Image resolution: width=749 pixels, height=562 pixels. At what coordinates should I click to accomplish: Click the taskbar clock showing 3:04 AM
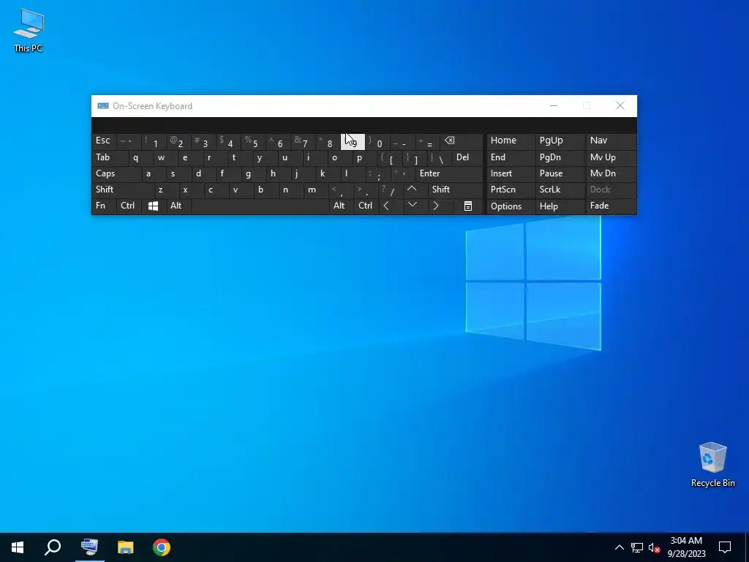click(686, 547)
